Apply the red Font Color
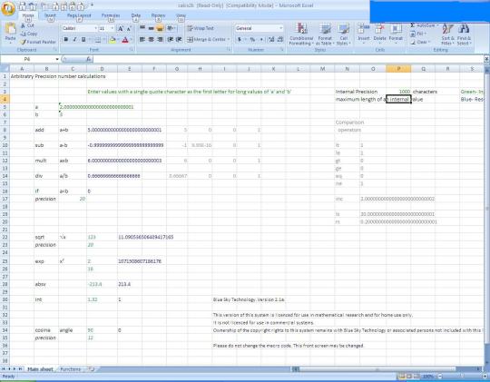Viewport: 490px width, 382px height. (x=125, y=39)
